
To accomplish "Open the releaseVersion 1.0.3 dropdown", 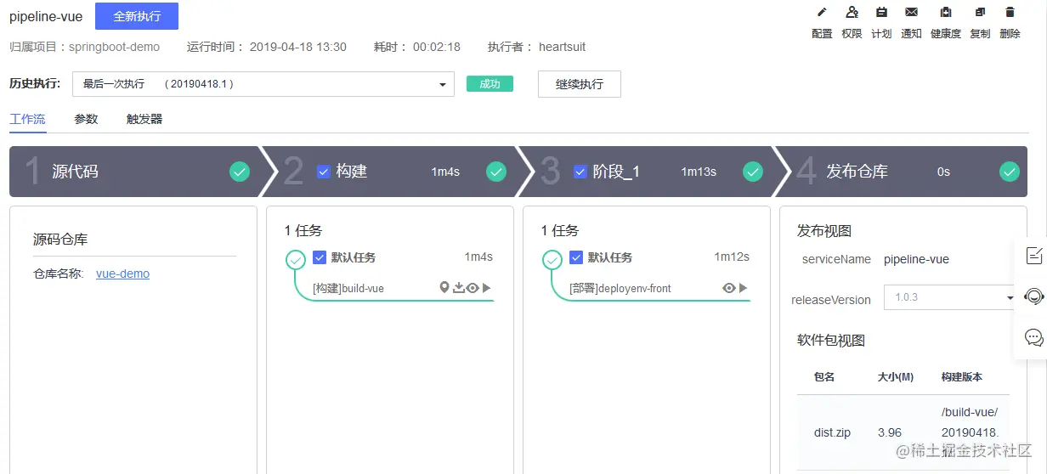I will (950, 298).
